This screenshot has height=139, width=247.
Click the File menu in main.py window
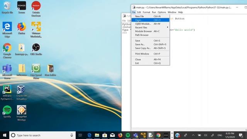134,12
